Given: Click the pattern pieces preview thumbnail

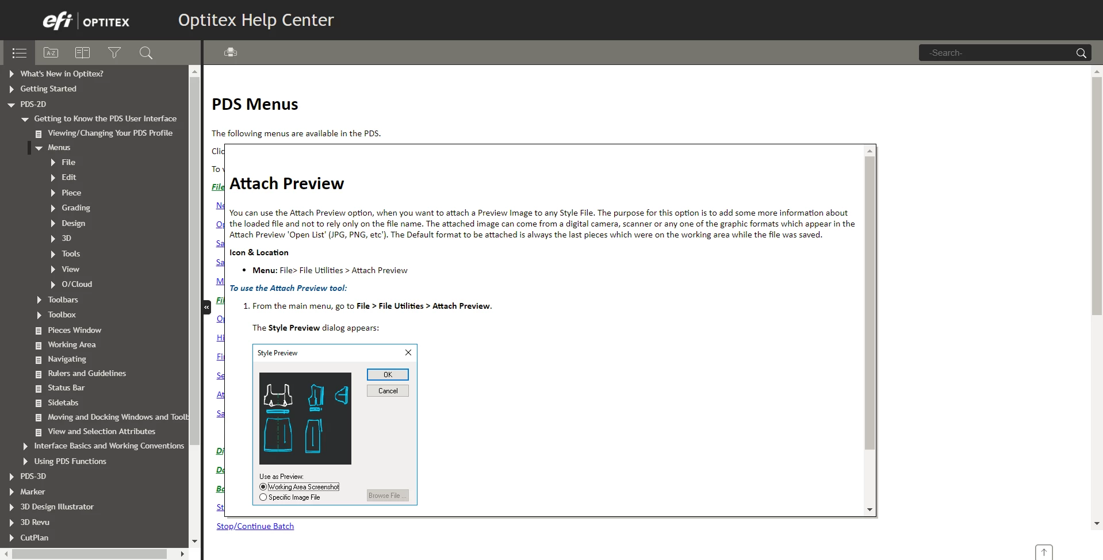Looking at the screenshot, I should (x=305, y=419).
